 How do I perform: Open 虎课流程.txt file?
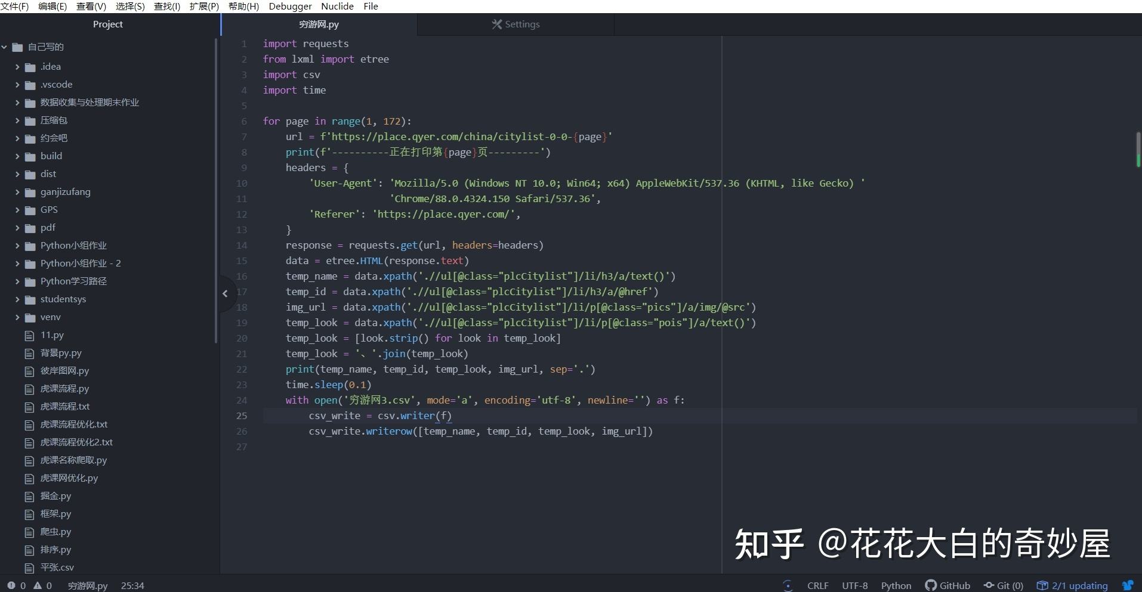[x=65, y=407]
